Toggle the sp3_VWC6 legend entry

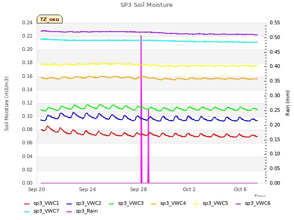pos(253,203)
